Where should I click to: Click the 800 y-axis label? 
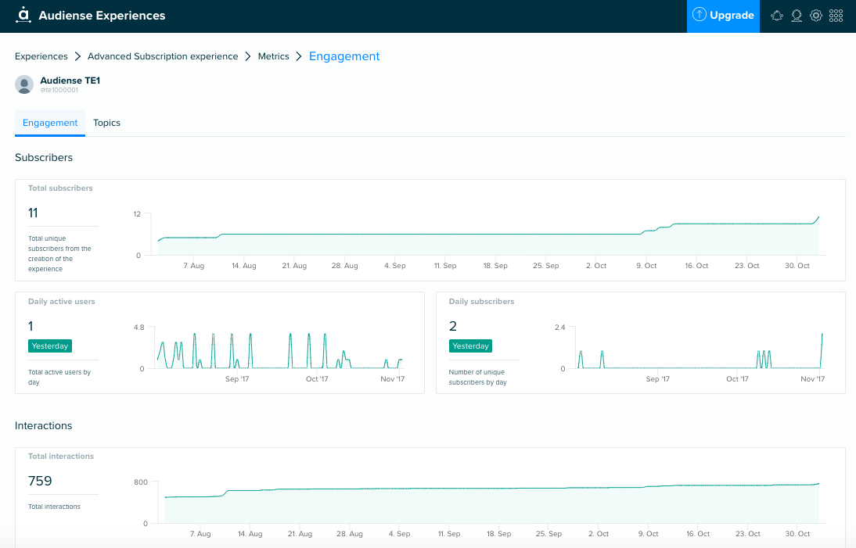point(141,482)
